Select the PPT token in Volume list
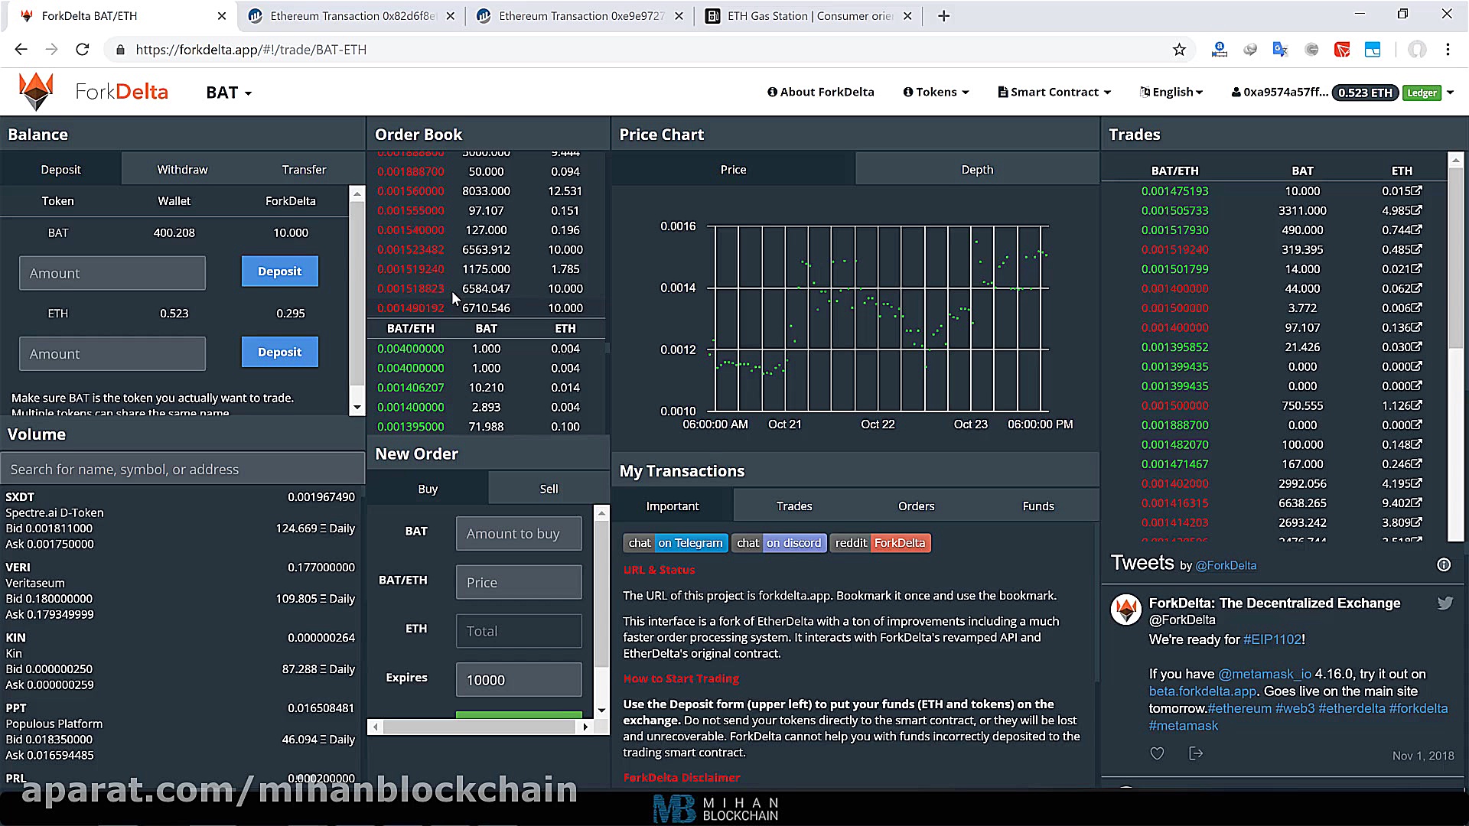 180,731
